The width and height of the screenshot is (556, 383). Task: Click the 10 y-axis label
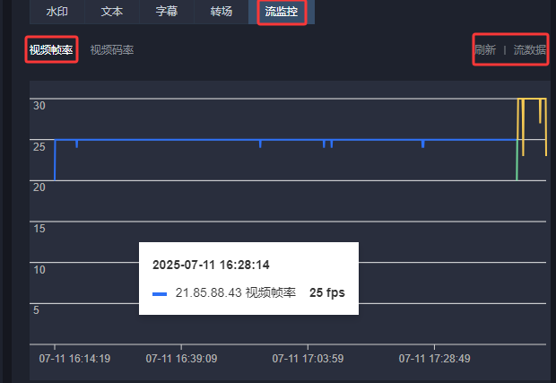click(39, 269)
